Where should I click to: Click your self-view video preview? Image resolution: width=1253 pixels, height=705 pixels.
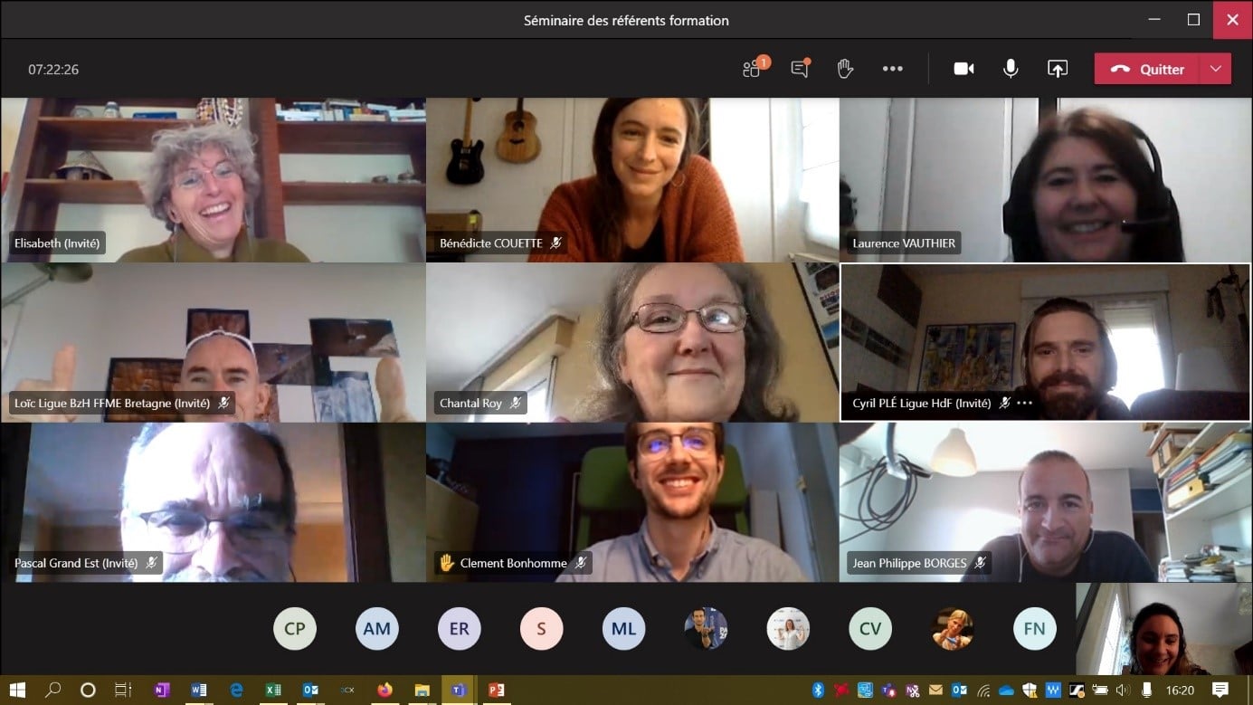click(1163, 629)
